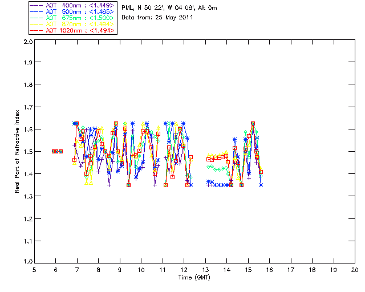Click the x-axis tick label 6
Screen dimensions: 365x292
(56, 270)
